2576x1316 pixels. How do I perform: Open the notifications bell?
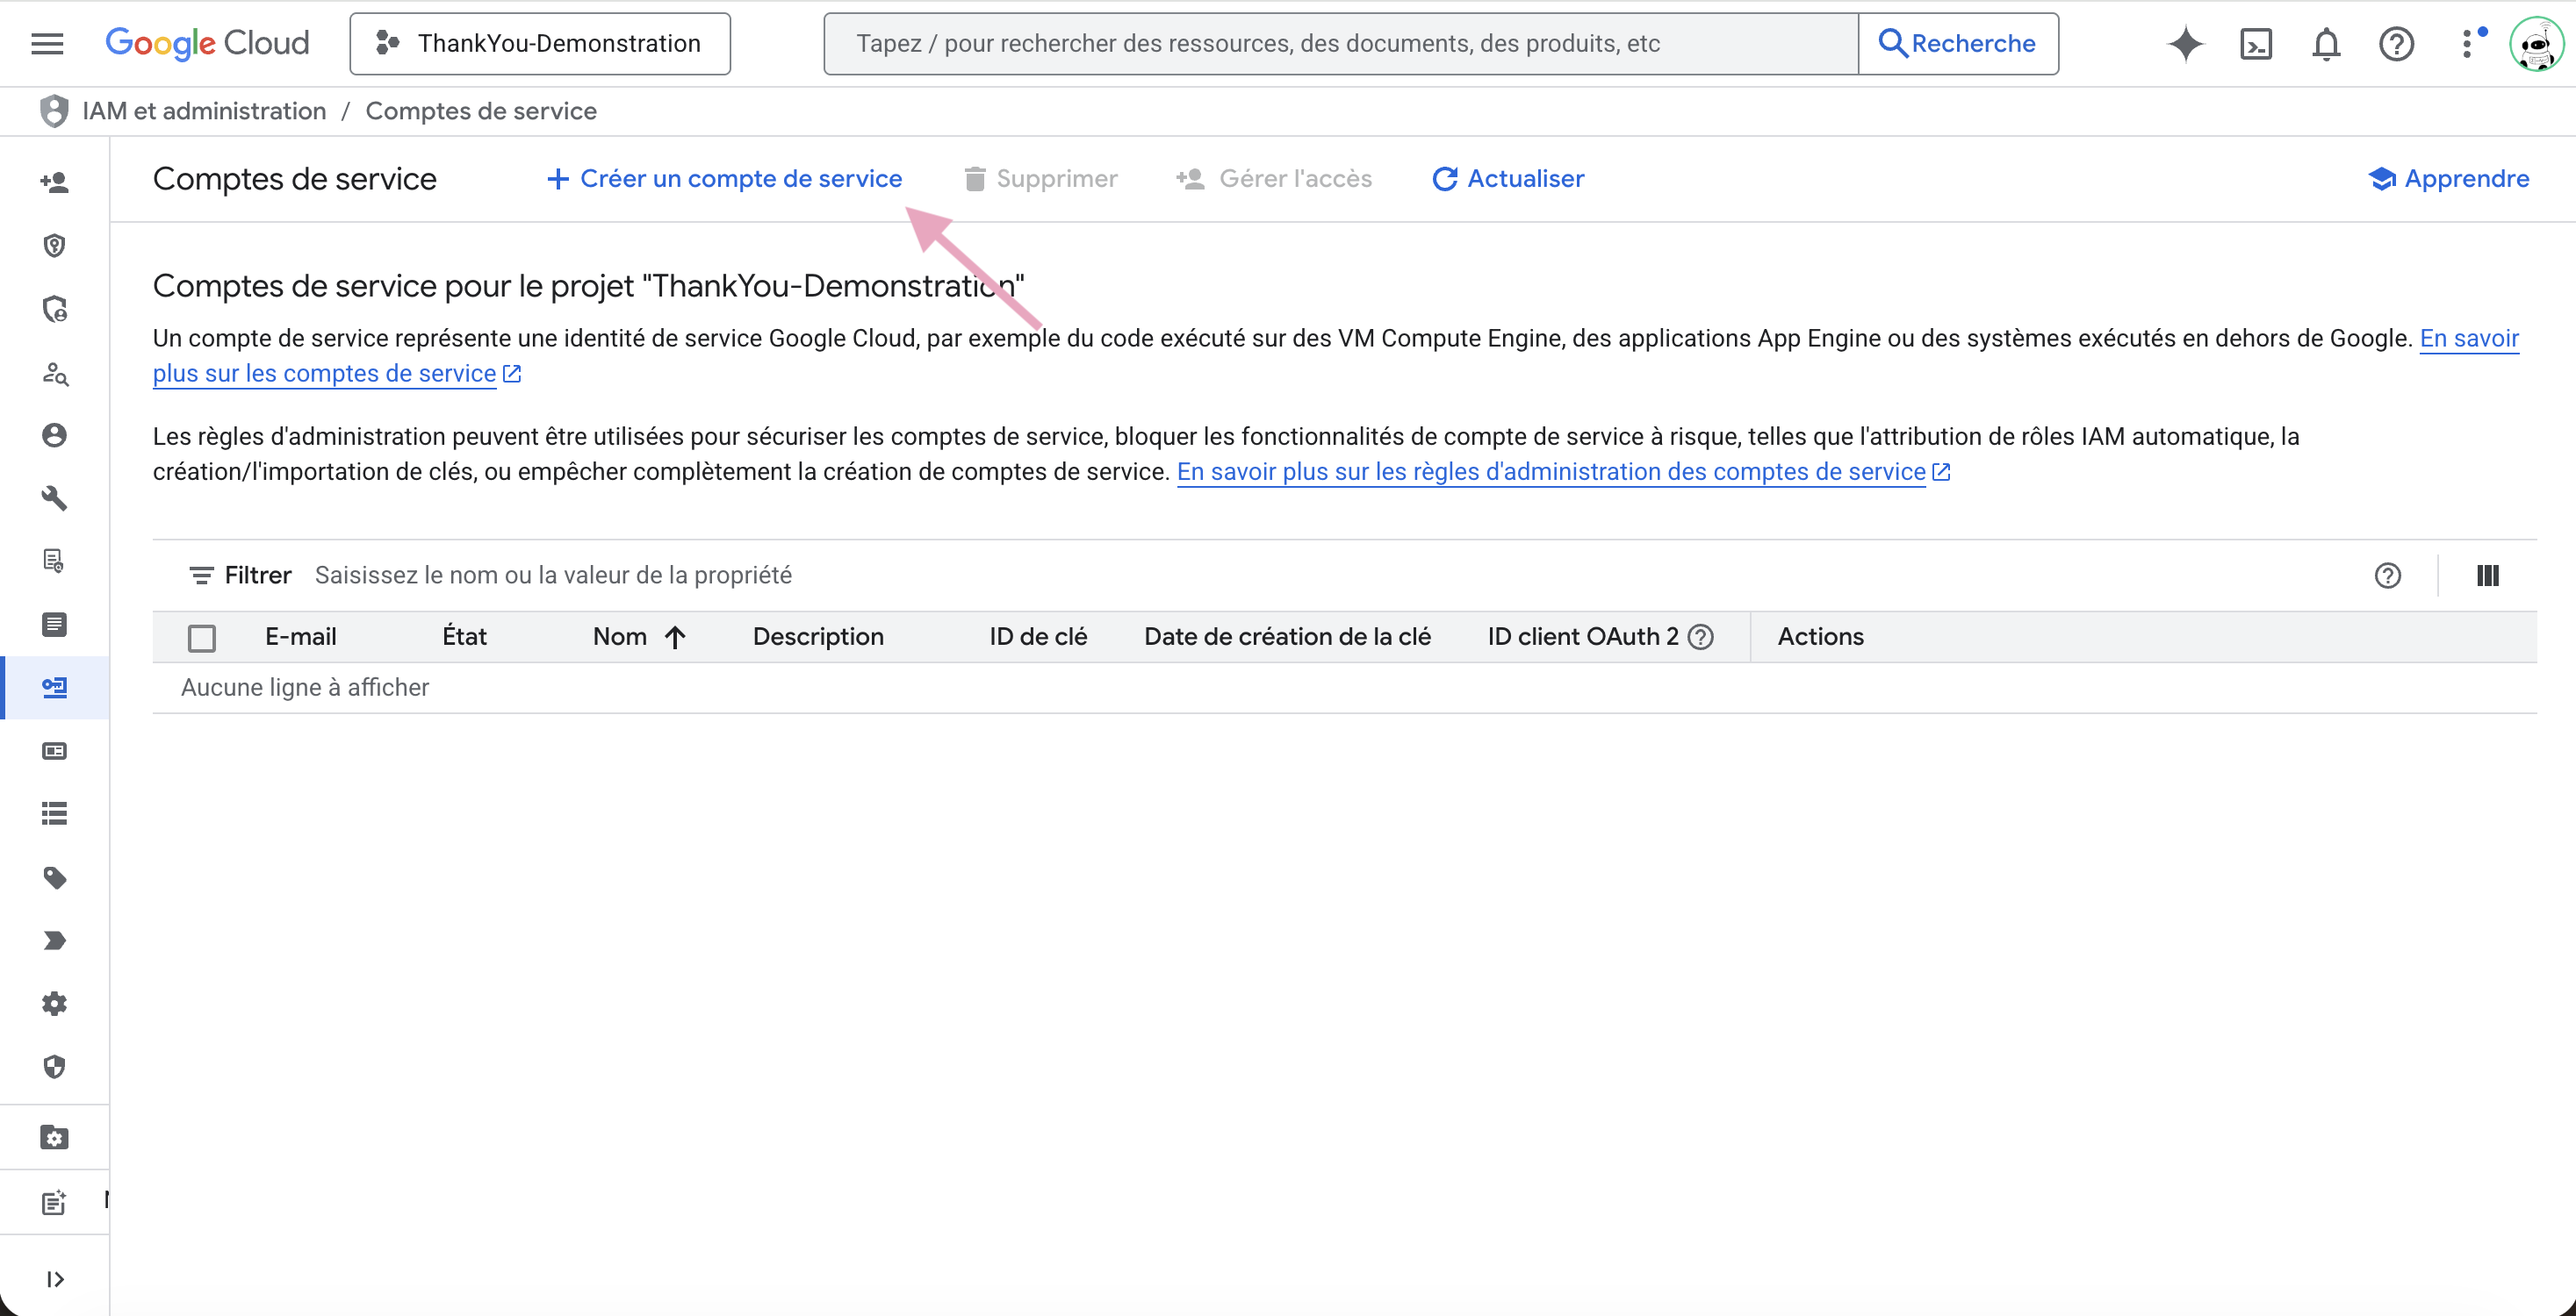[x=2326, y=43]
